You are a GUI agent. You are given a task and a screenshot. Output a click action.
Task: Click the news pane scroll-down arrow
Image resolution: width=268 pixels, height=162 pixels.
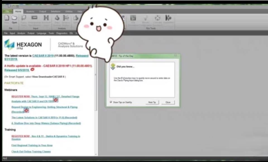click(96, 154)
